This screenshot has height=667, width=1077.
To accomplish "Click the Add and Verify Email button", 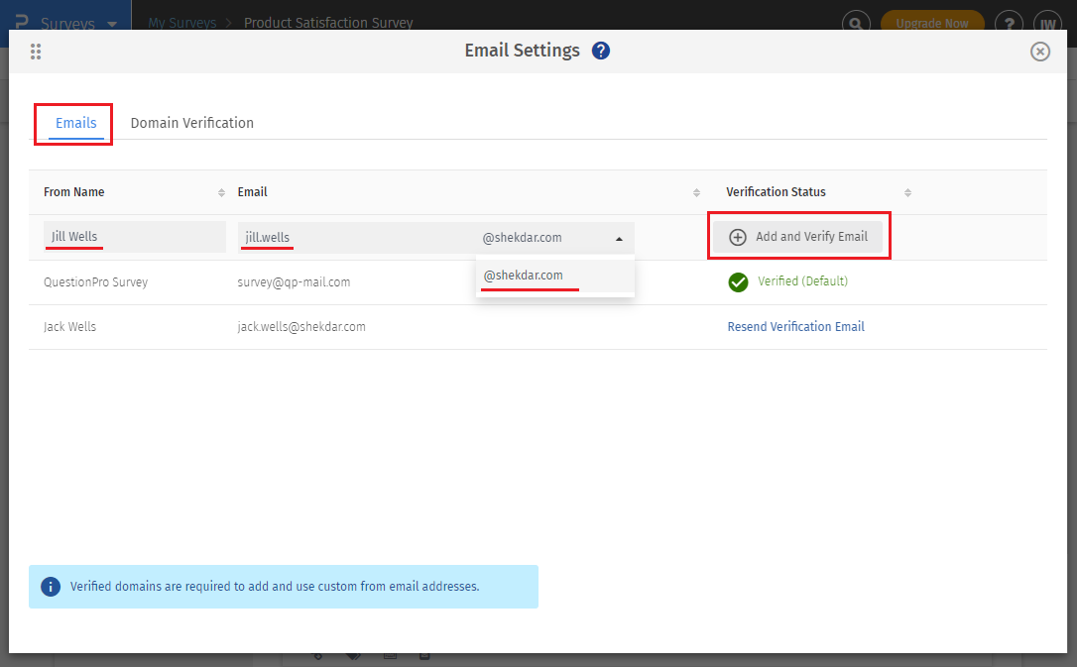I will (x=798, y=237).
